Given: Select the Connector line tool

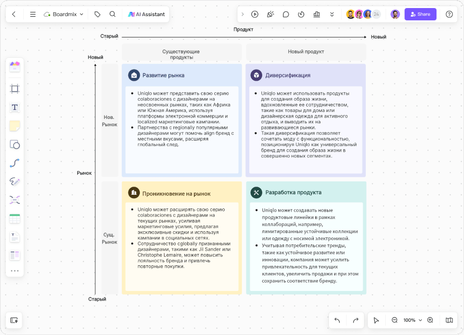Looking at the screenshot, I should [15, 163].
